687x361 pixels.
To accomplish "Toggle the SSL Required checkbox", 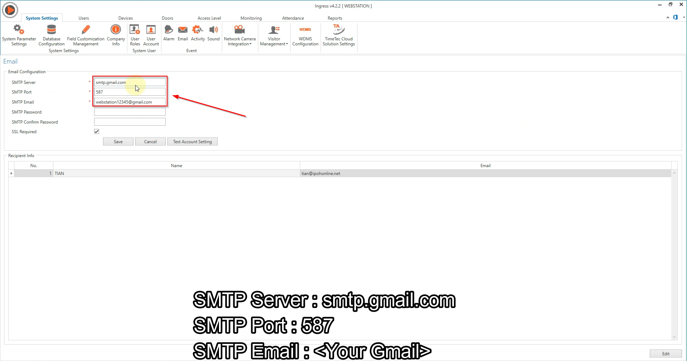I will 97,131.
